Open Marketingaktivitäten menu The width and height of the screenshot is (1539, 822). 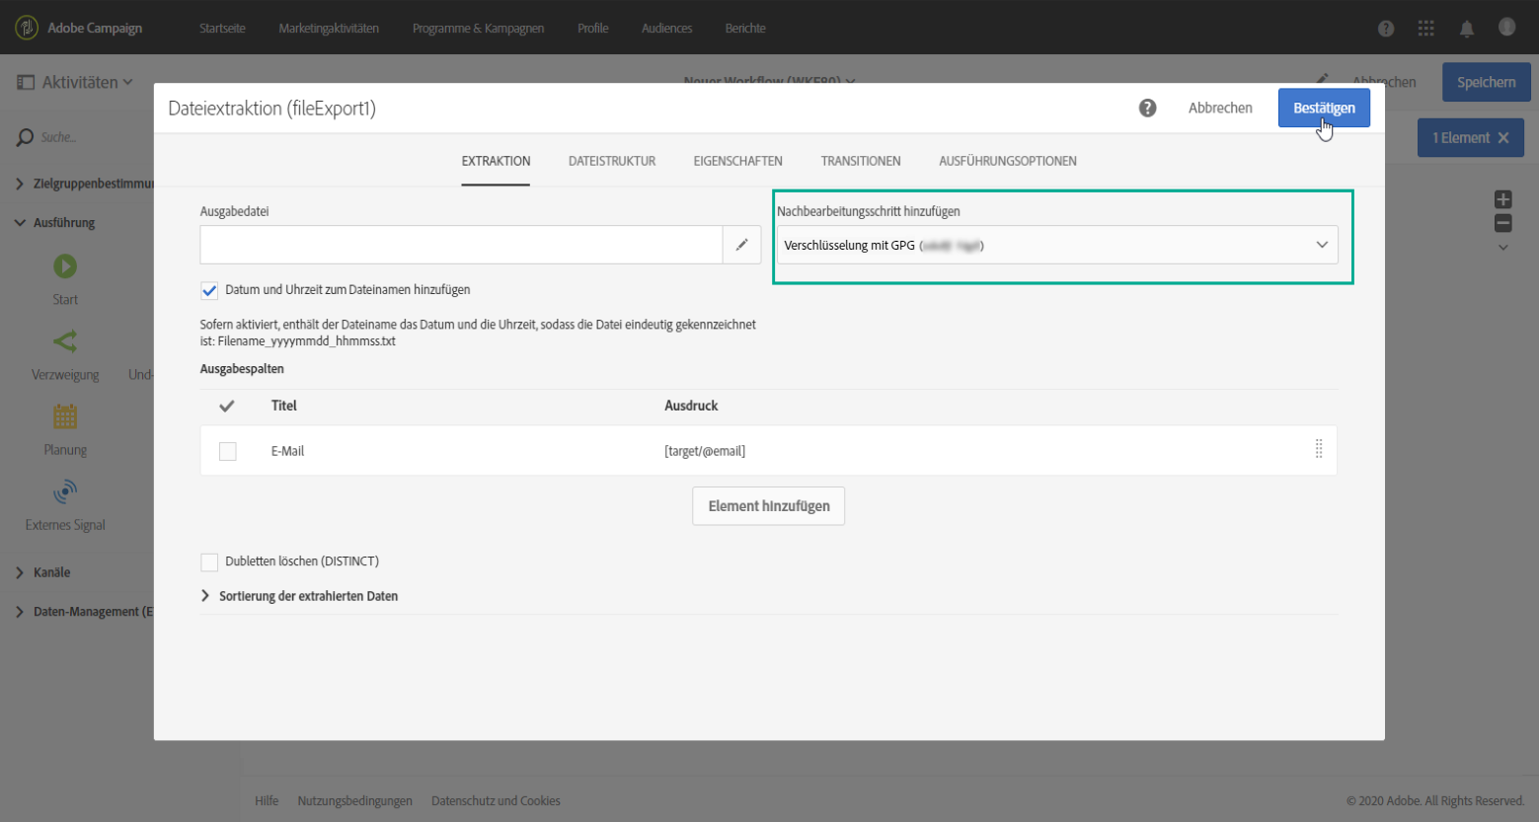[x=329, y=29]
